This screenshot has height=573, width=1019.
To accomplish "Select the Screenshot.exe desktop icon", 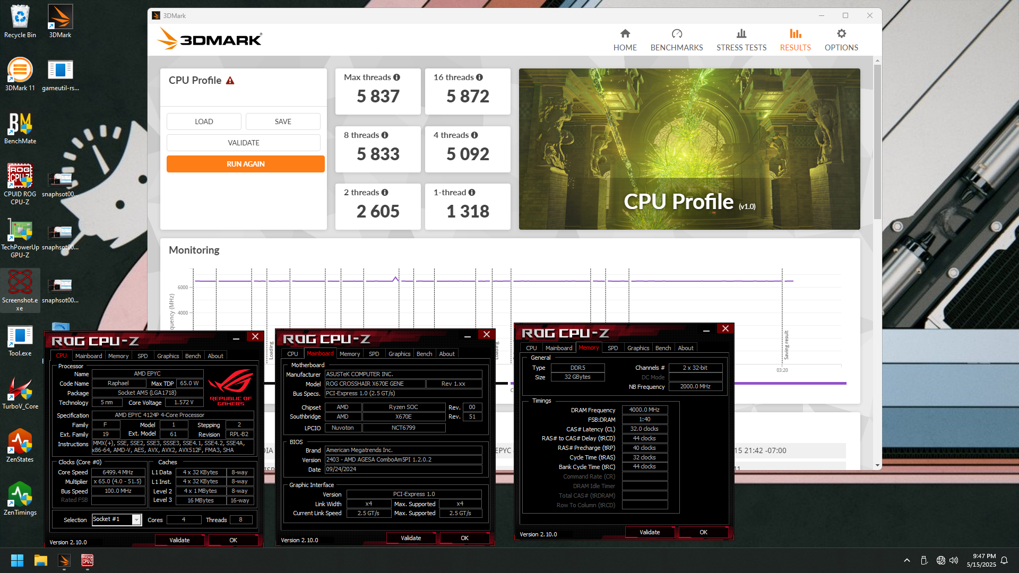I will click(20, 289).
